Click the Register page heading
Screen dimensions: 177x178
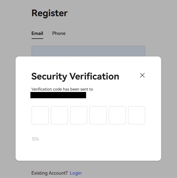point(49,13)
